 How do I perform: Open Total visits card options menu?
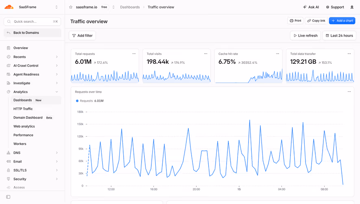[206, 54]
